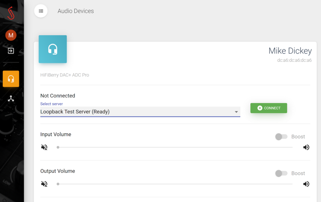Click the Input Volume loud speaker icon

click(x=306, y=147)
